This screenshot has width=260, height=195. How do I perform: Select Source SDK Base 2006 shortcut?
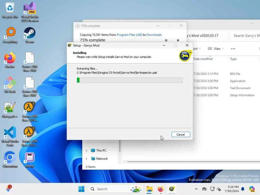29,62
